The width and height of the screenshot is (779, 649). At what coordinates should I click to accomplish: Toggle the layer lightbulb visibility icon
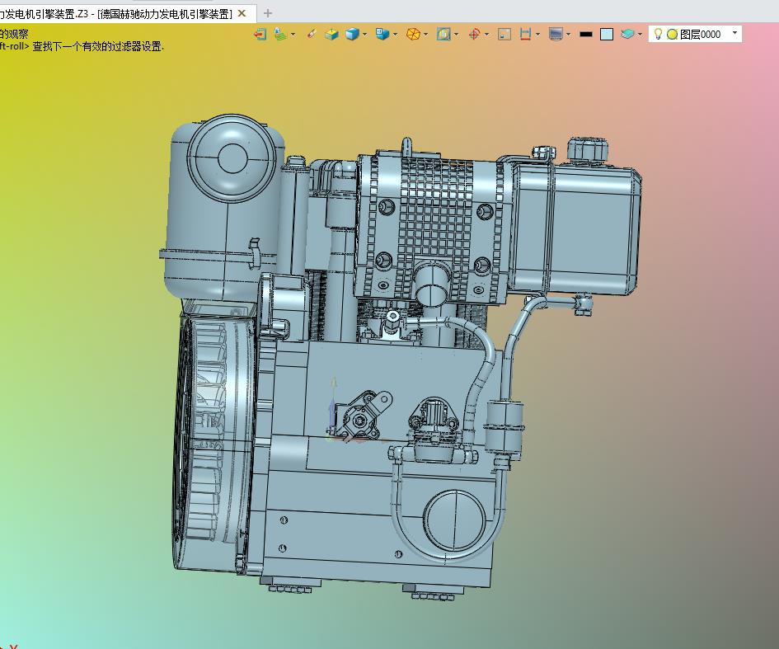pos(658,34)
